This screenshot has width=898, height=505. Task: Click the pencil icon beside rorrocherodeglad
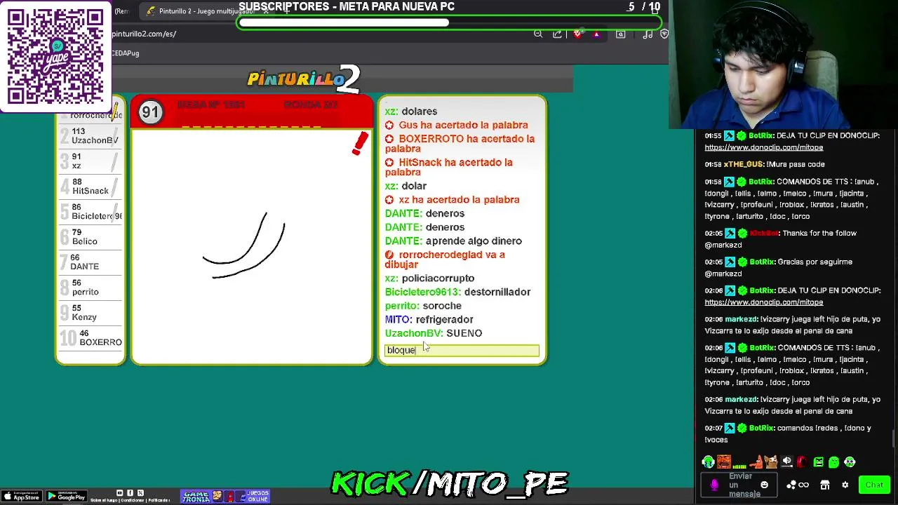114,110
